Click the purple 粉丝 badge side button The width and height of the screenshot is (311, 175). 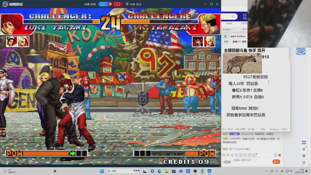coord(304,142)
